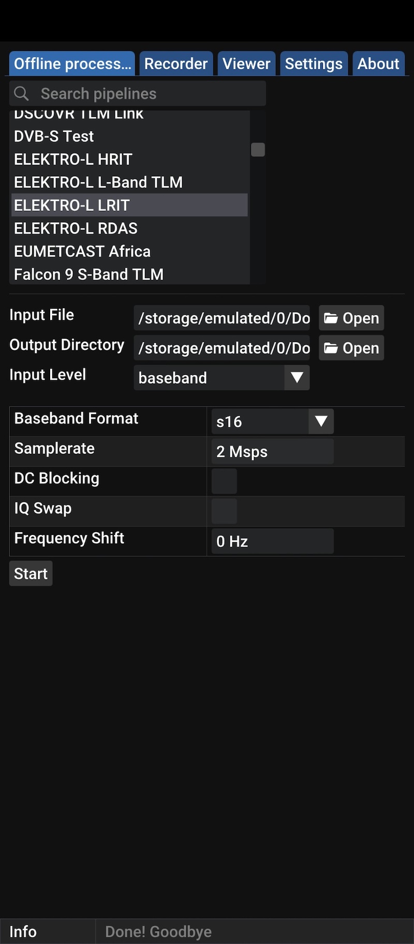Select the Offline processing tab
Screen dimensions: 414x944
click(72, 64)
